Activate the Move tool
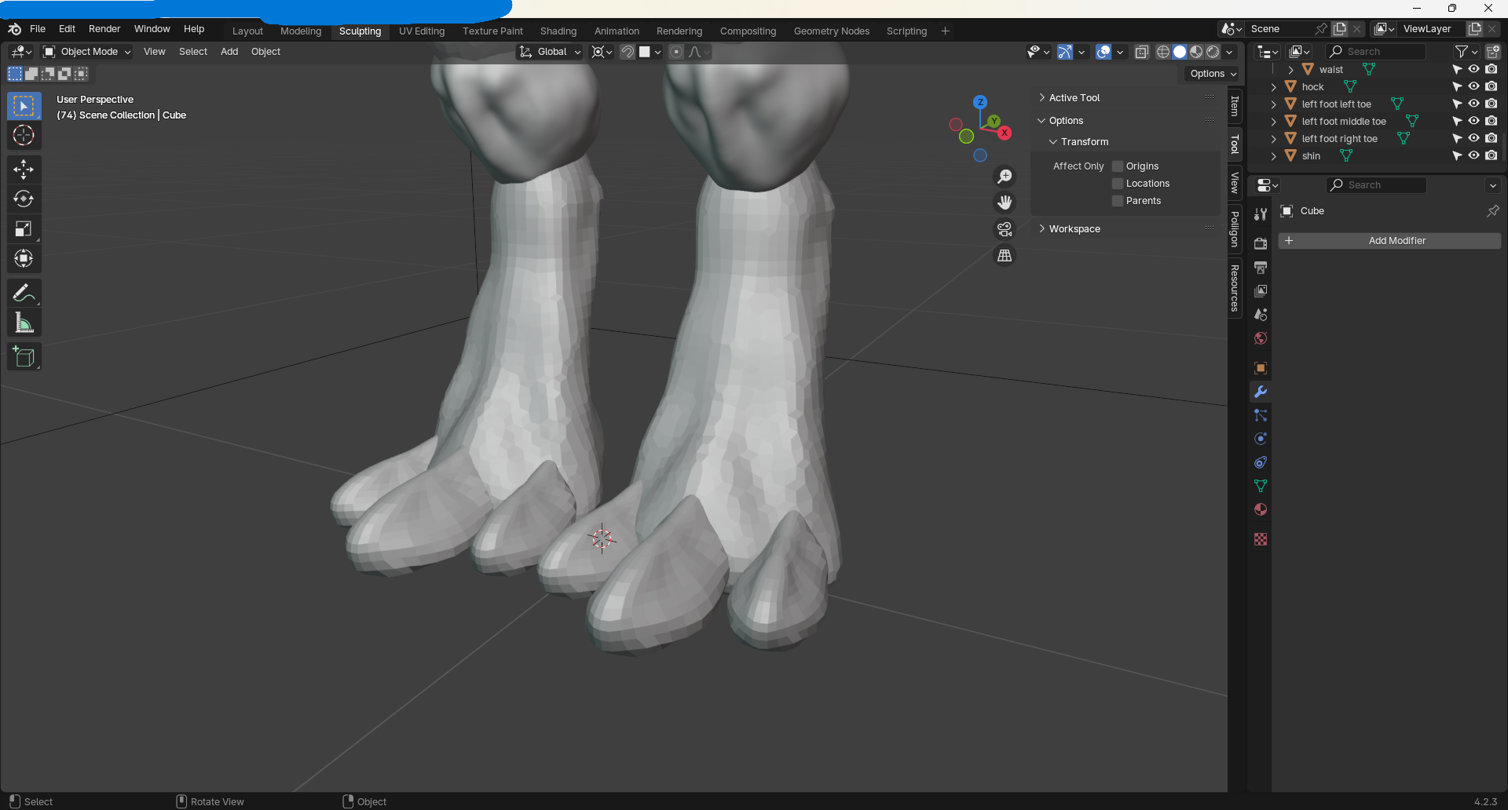This screenshot has height=810, width=1508. coord(24,169)
